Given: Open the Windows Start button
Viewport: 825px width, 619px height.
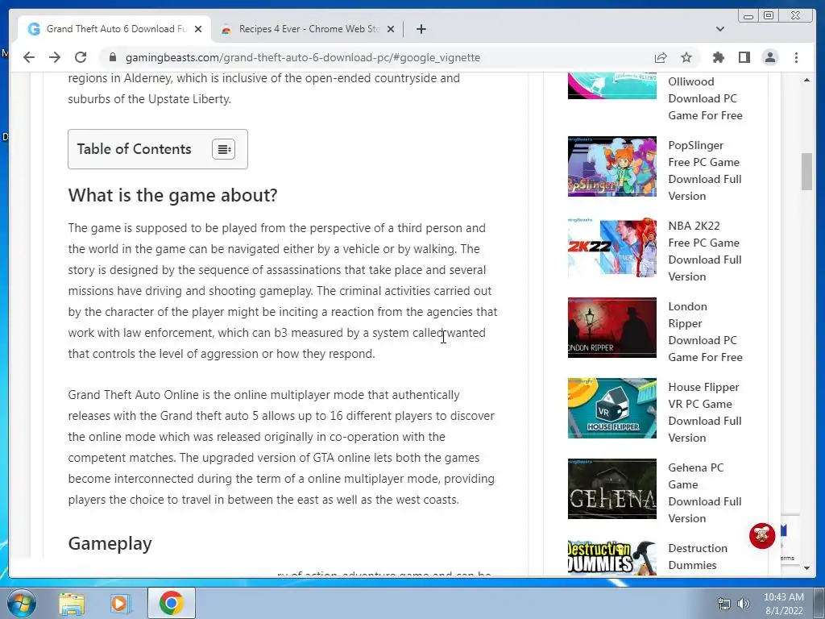Looking at the screenshot, I should [21, 603].
